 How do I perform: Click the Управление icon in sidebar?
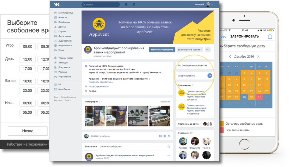click(x=55, y=76)
